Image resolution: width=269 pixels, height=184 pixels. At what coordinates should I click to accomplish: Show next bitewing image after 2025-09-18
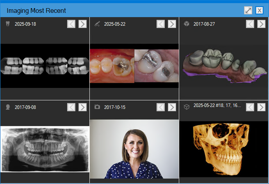click(x=82, y=24)
